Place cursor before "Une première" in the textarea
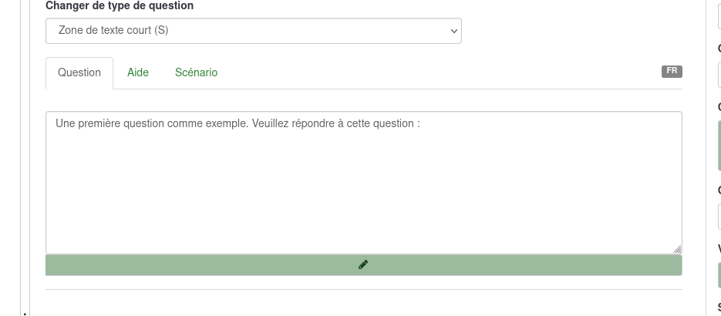This screenshot has width=721, height=316. pos(56,123)
